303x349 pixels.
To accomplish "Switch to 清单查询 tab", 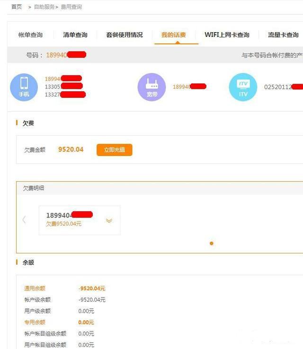I will point(75,35).
